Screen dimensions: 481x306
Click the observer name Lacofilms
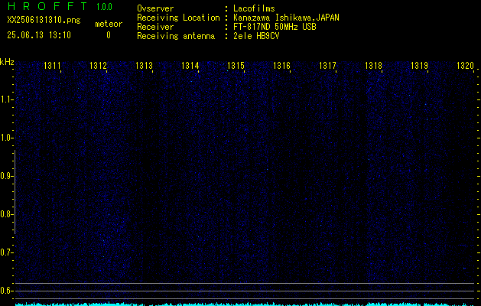pyautogui.click(x=254, y=8)
